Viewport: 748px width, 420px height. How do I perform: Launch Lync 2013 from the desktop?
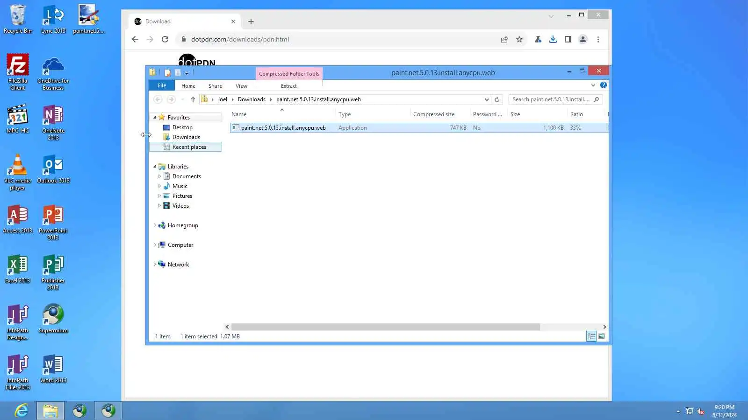pyautogui.click(x=53, y=20)
